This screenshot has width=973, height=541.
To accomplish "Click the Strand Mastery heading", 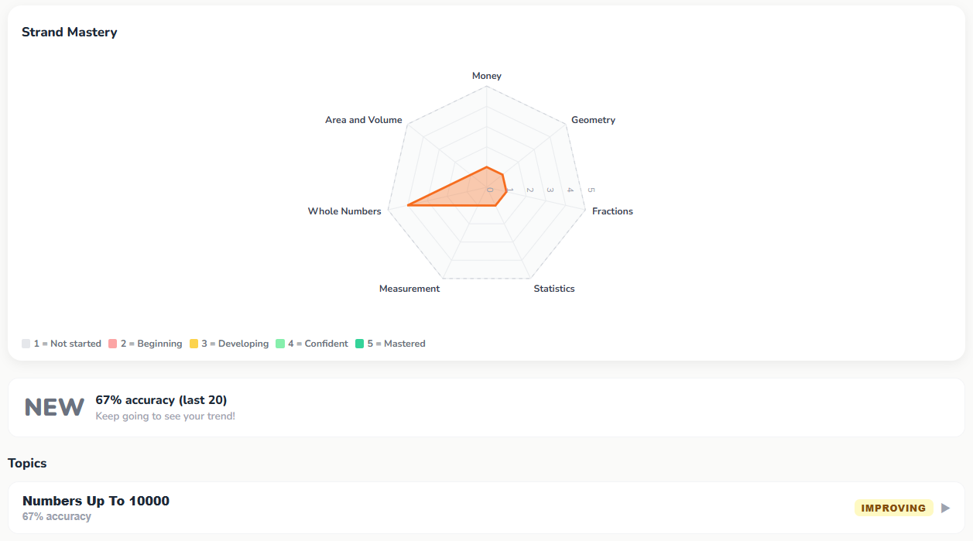I will (x=70, y=33).
